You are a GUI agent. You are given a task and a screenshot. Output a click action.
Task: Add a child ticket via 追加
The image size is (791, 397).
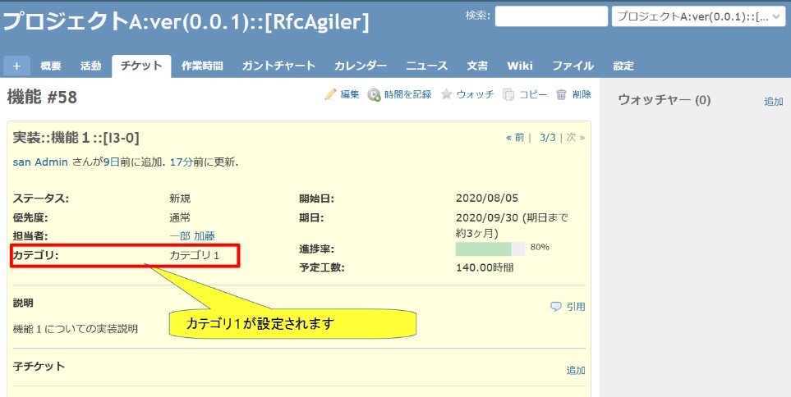point(576,371)
